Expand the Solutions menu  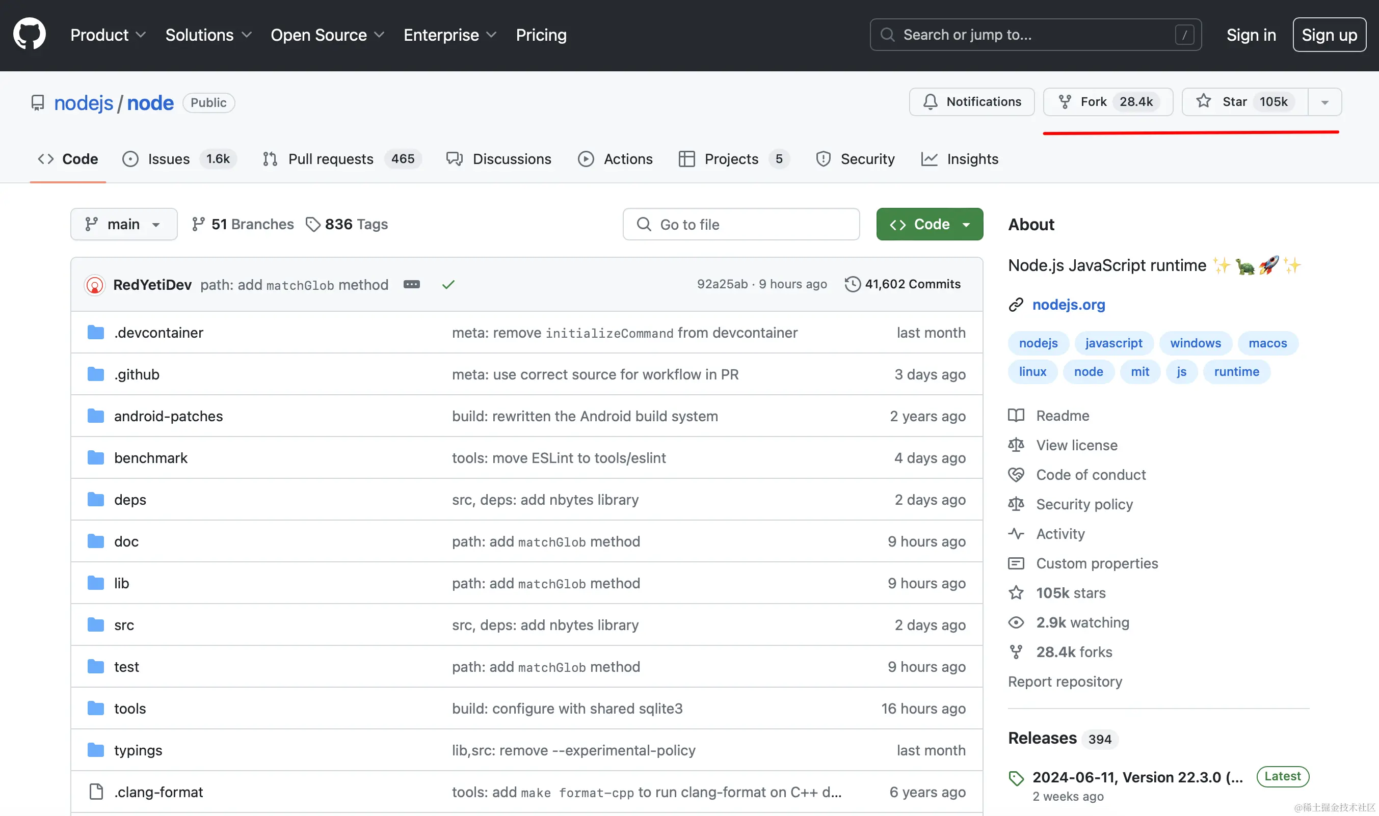(208, 35)
